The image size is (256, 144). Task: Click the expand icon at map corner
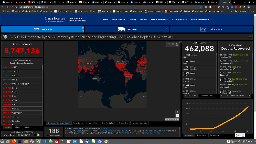pyautogui.click(x=180, y=42)
